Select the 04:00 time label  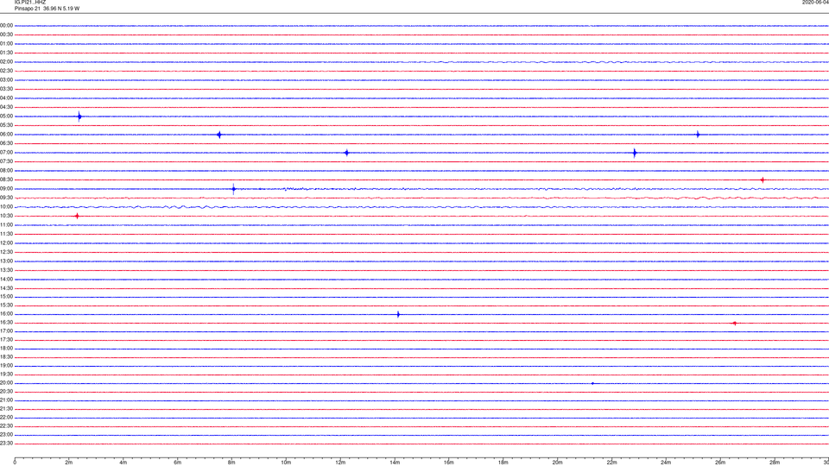6,98
